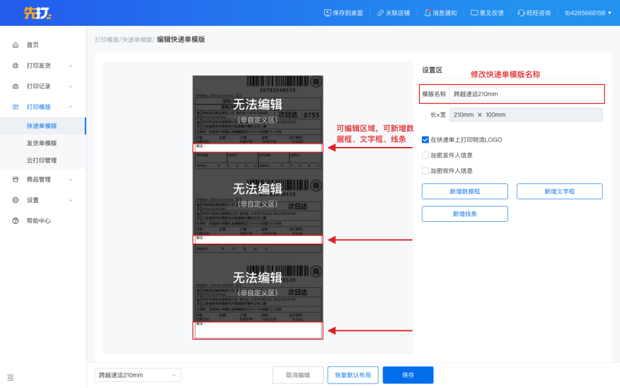
Task: Enable 加密收件人信息 checkbox
Action: [425, 170]
